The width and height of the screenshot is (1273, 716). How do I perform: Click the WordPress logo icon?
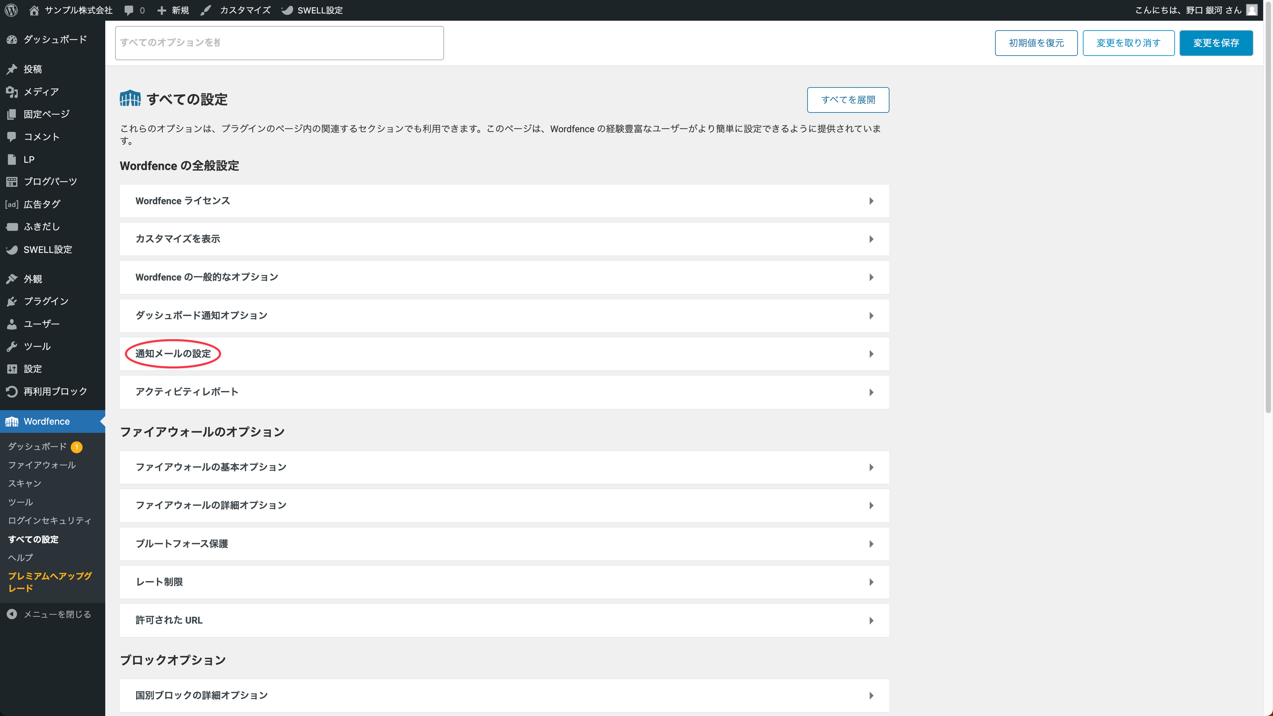(12, 10)
